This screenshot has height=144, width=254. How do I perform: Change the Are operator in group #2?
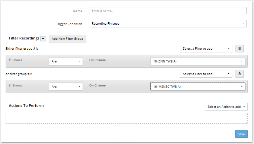click(66, 86)
